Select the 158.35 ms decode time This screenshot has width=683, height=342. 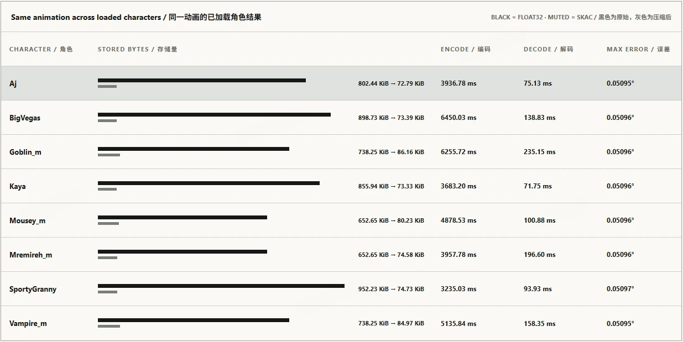point(540,323)
